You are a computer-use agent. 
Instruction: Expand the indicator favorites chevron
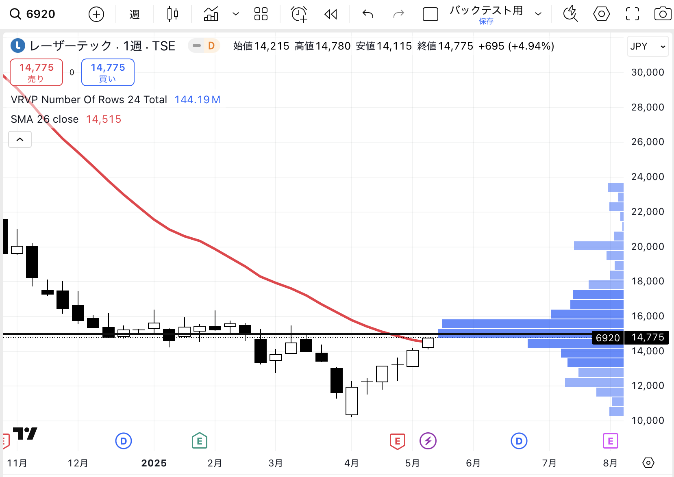pyautogui.click(x=236, y=14)
